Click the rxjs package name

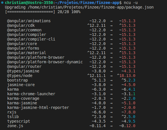[x=12, y=112]
